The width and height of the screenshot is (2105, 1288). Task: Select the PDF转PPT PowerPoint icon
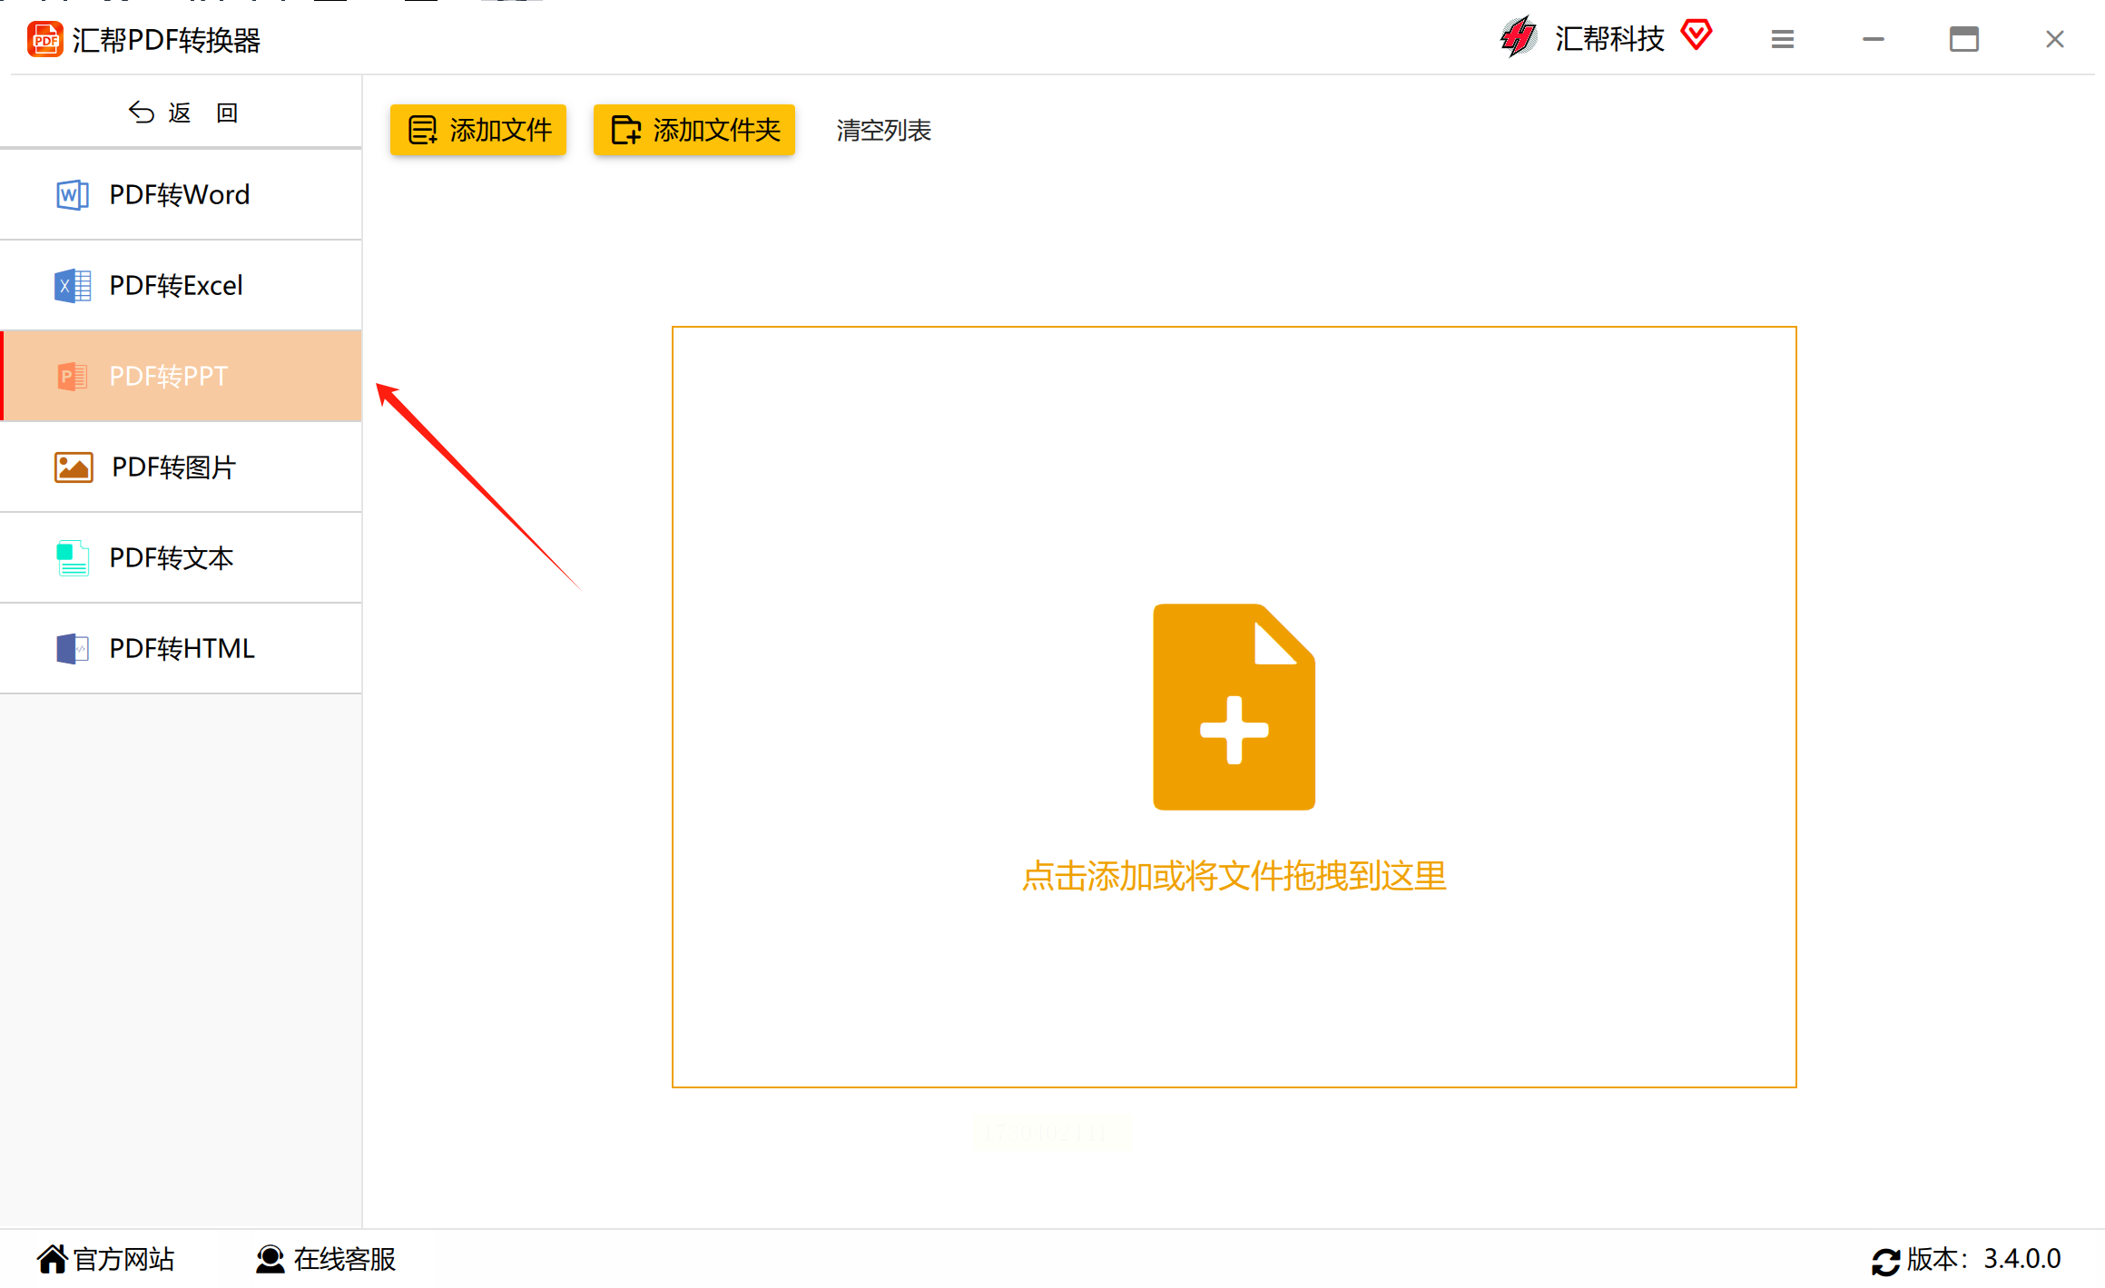click(x=72, y=377)
